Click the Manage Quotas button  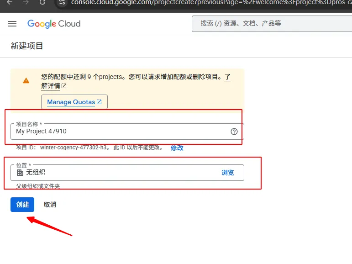click(x=74, y=102)
